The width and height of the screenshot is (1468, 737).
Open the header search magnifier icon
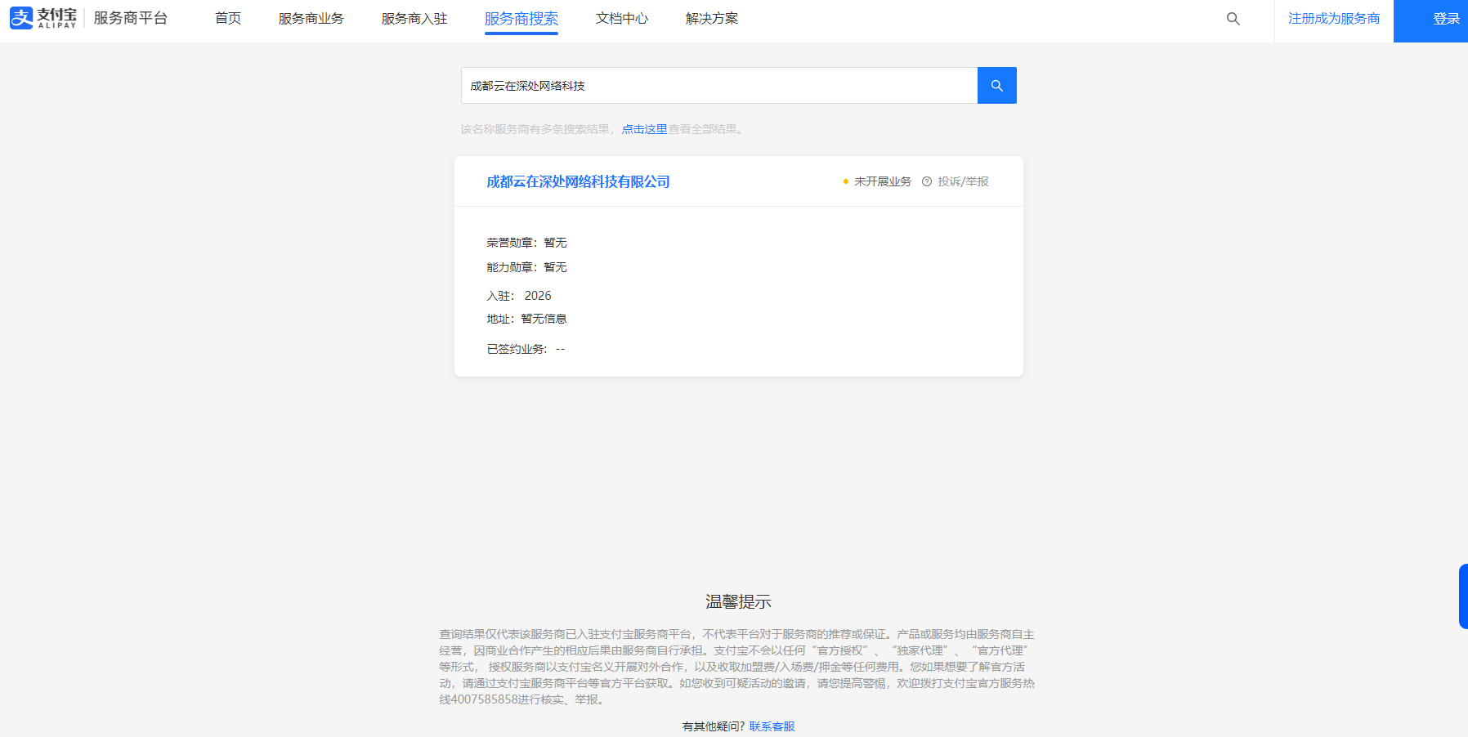click(x=1233, y=19)
